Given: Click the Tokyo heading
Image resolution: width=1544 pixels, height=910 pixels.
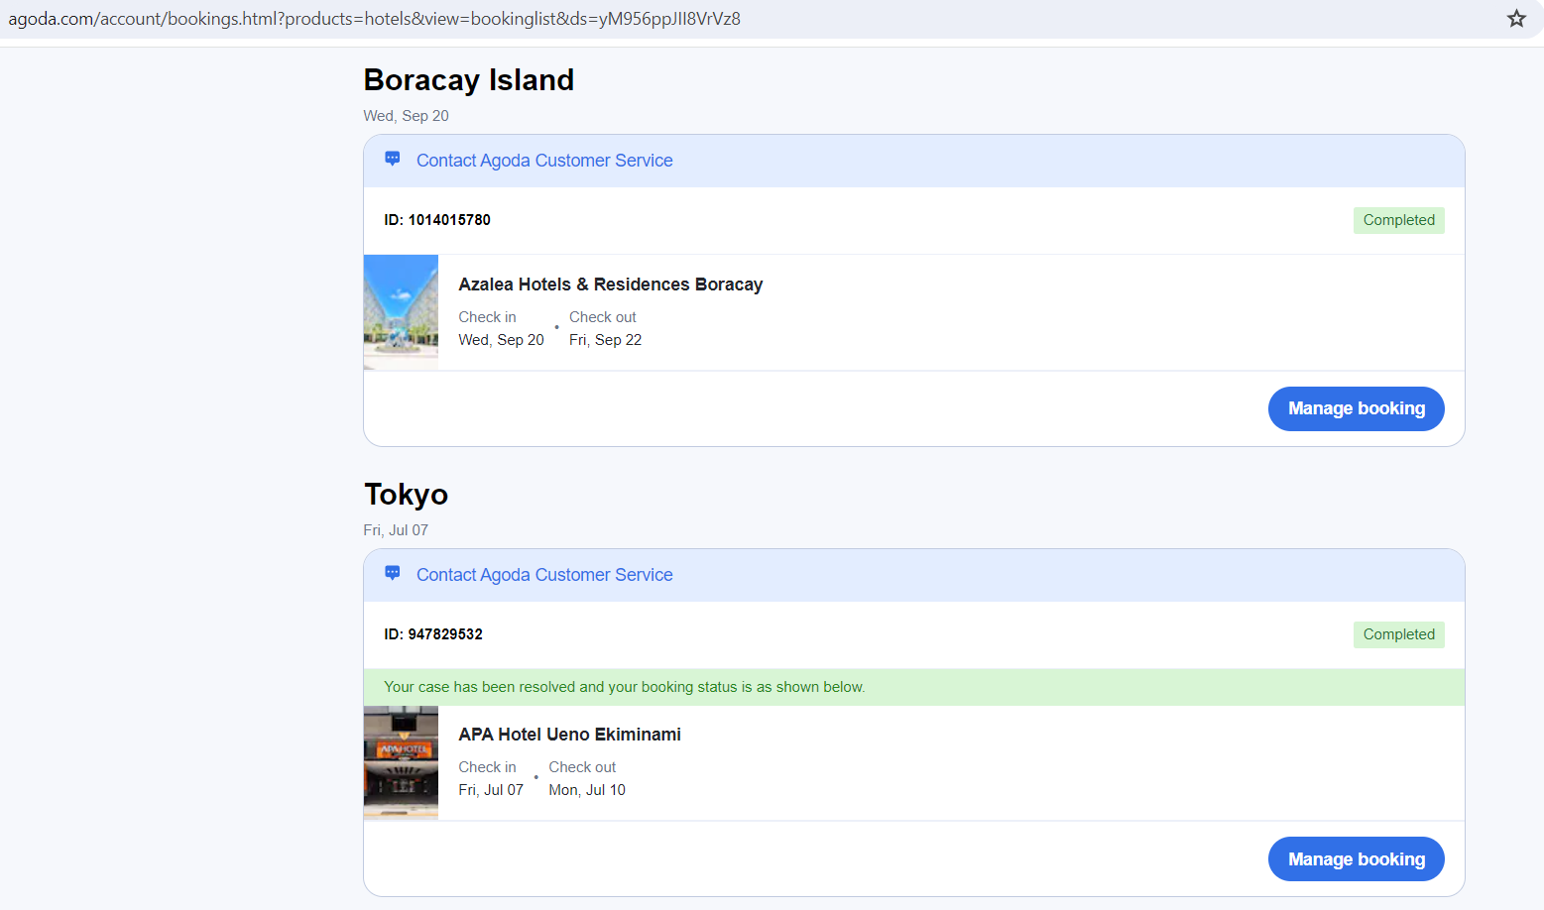Looking at the screenshot, I should tap(406, 494).
